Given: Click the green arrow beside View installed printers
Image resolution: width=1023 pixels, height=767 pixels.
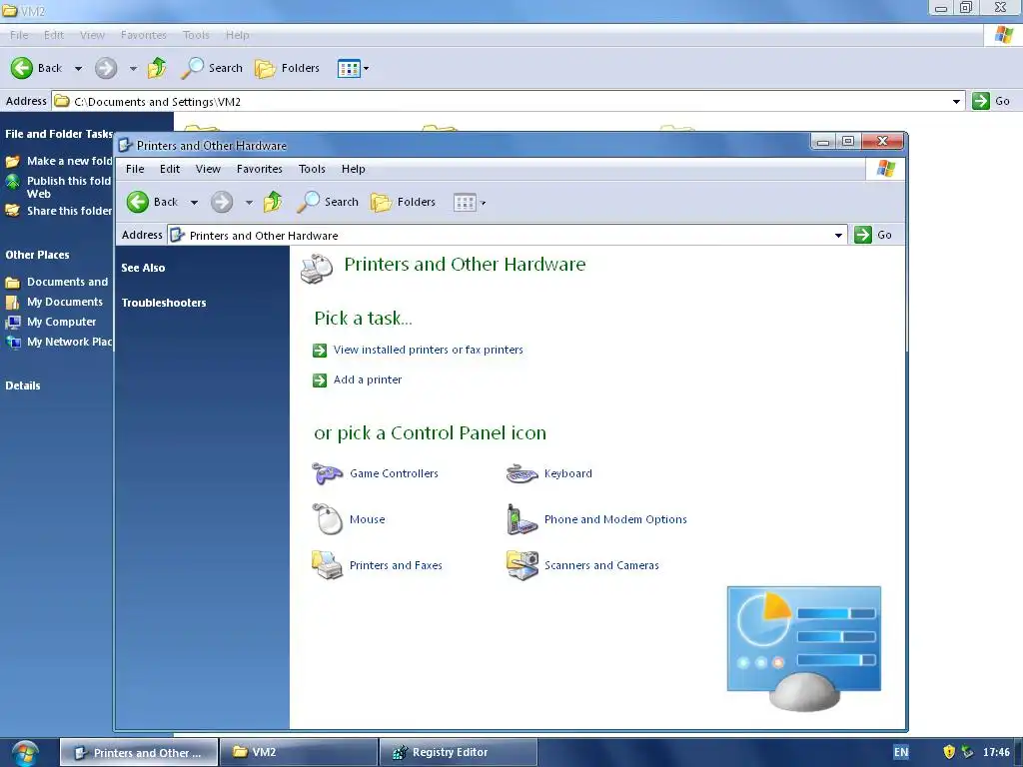Looking at the screenshot, I should pyautogui.click(x=320, y=351).
